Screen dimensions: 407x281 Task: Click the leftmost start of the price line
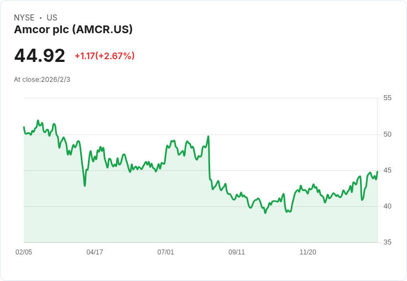[x=24, y=127]
